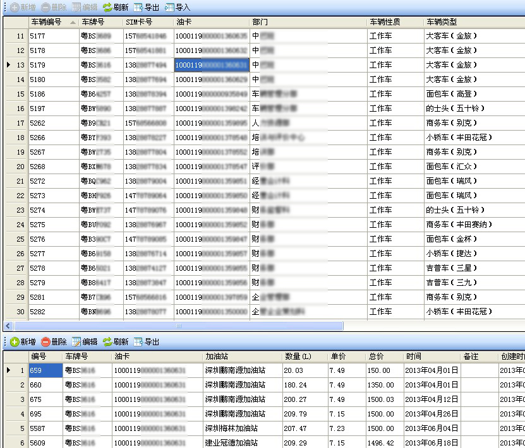
Task: Click the fuel record cell numbered 5609
Action: (45, 443)
